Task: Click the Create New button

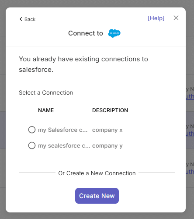Action: (97, 196)
